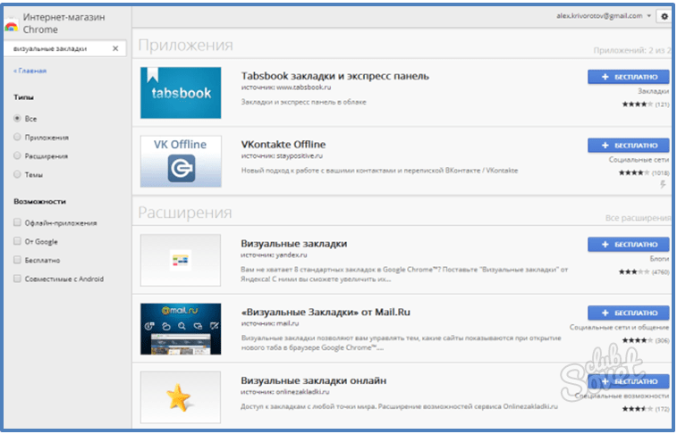The width and height of the screenshot is (677, 434).
Task: Open the Mail.Ru visual bookmarks thumbnail
Action: (x=181, y=329)
